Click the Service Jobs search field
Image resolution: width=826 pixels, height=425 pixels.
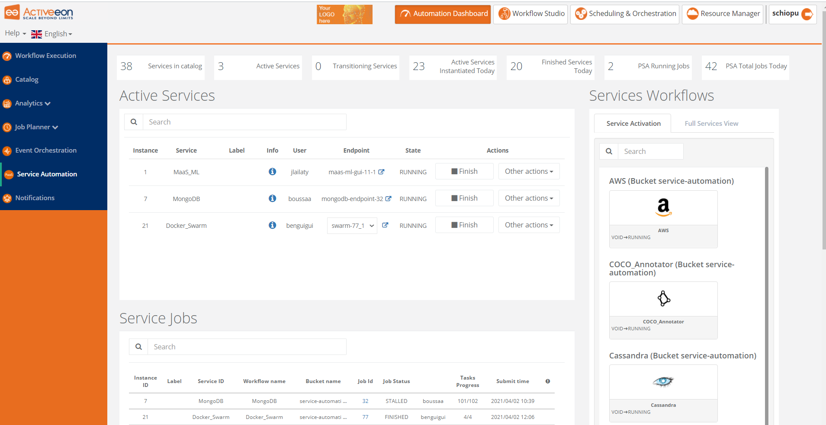[247, 347]
